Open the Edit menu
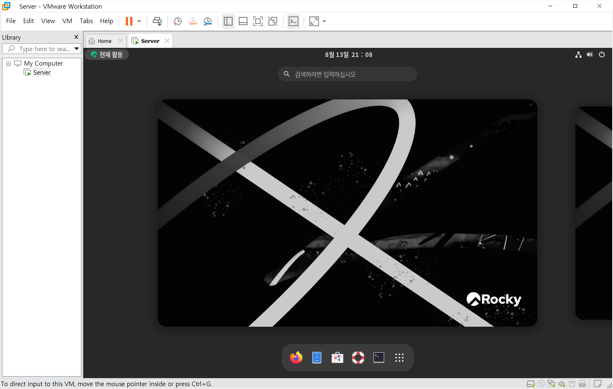Screen dimensions: 613x389 [x=29, y=21]
